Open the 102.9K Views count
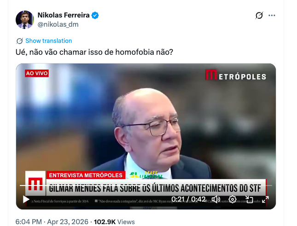The width and height of the screenshot is (297, 226). 114,222
